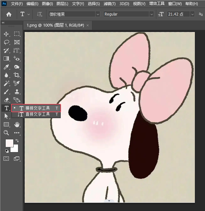Image resolution: width=205 pixels, height=211 pixels.
Task: Click the 21.42 点 font size field
Action: pyautogui.click(x=178, y=14)
